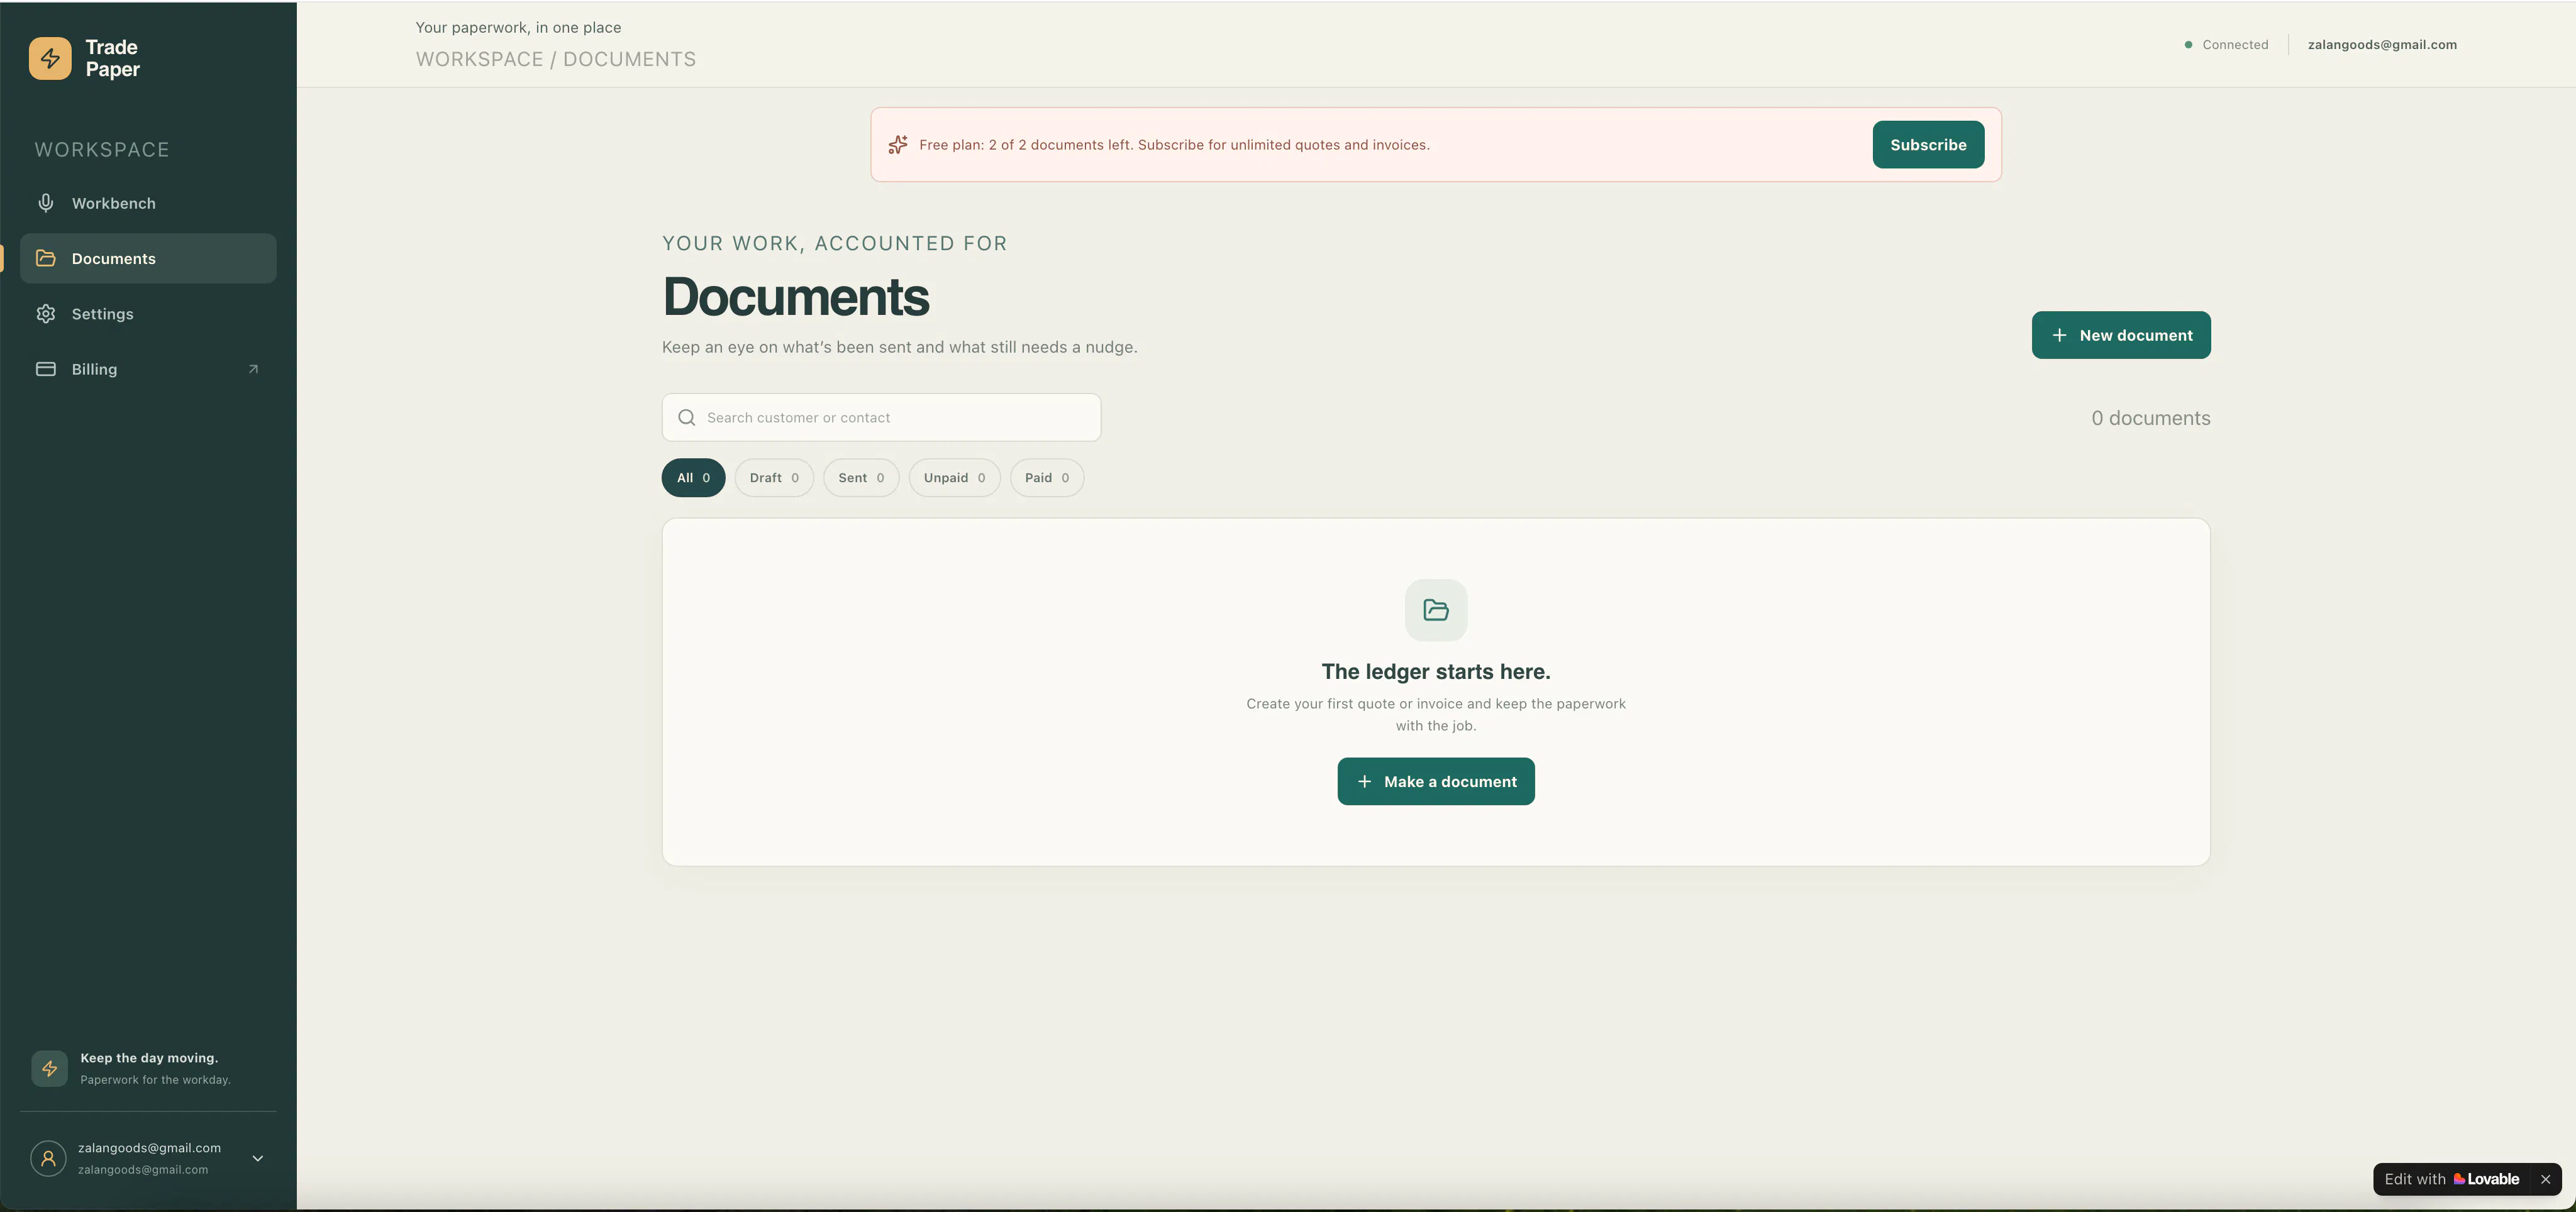Click "Keep the day moving." text

tap(149, 1058)
